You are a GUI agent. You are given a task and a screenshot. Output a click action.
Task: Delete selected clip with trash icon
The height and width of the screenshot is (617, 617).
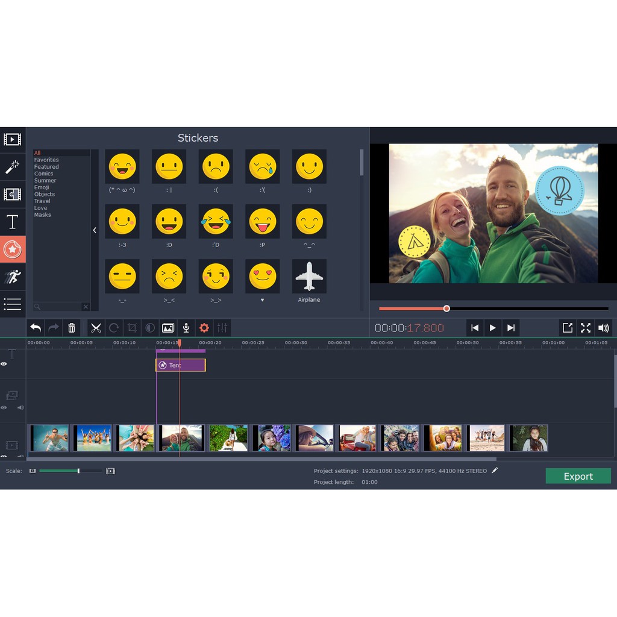click(x=72, y=327)
